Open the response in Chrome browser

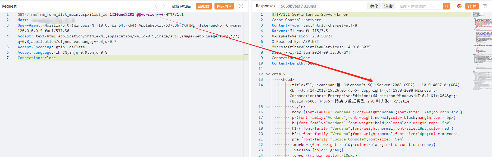459,6
